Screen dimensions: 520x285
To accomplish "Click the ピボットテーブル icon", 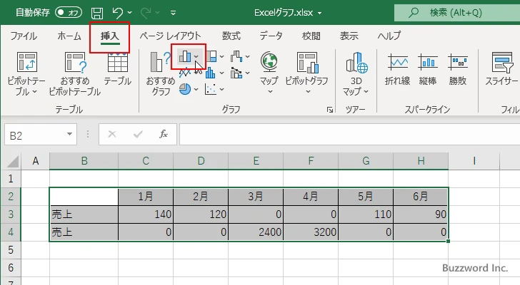I will pyautogui.click(x=26, y=62).
